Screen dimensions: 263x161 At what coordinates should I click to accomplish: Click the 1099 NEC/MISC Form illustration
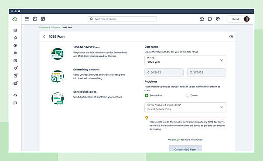(58, 54)
